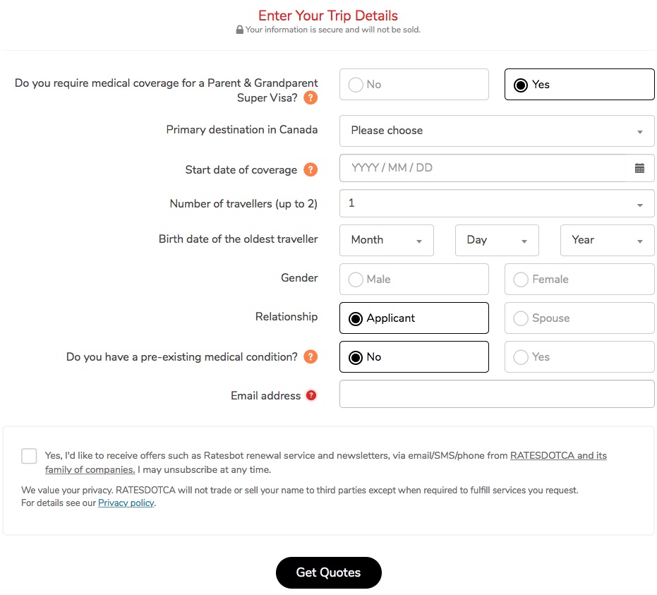Choose Spouse as the relationship
Screen dimensions: 657x595
click(579, 318)
